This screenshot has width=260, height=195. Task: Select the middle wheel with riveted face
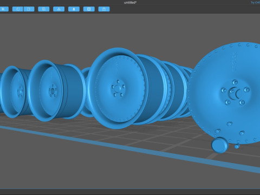point(118,88)
